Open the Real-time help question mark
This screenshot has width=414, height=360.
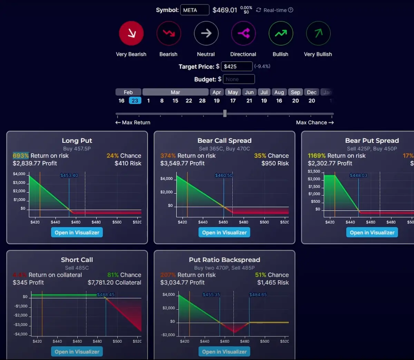[290, 10]
